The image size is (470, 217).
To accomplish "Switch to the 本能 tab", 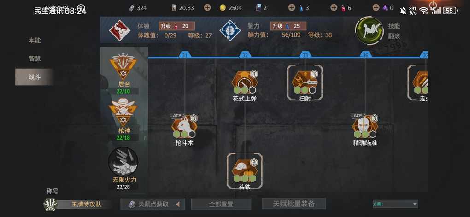I will tap(35, 41).
